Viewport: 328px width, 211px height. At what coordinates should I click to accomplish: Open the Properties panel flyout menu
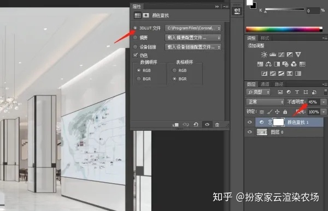point(225,7)
